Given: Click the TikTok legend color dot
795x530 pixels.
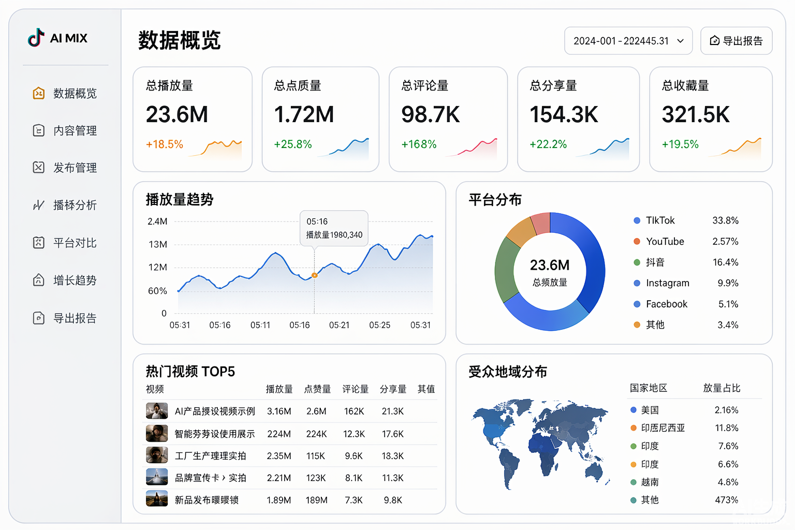Looking at the screenshot, I should (637, 220).
